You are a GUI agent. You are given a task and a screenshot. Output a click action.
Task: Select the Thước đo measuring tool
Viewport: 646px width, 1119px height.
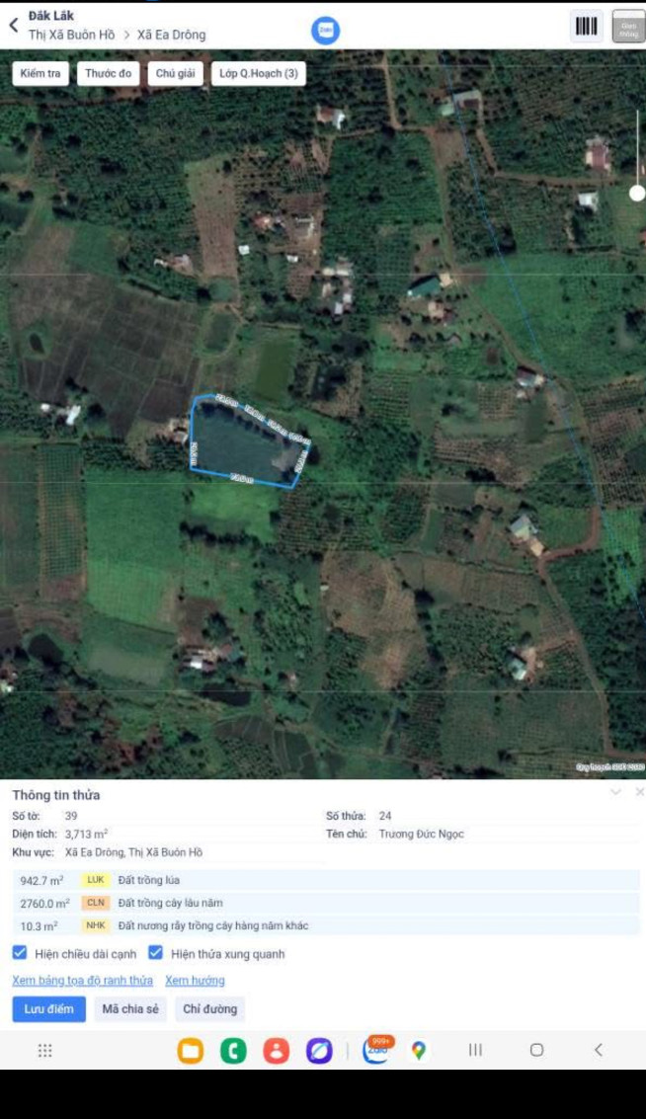tap(109, 73)
